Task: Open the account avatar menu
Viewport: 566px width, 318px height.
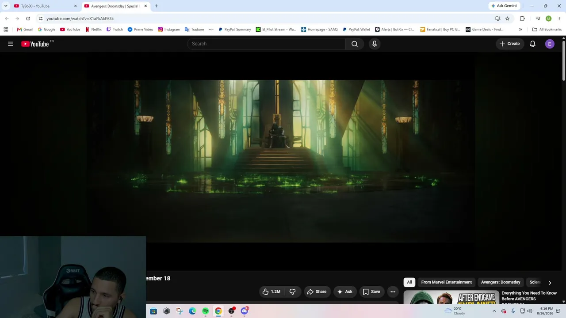Action: coord(550,44)
